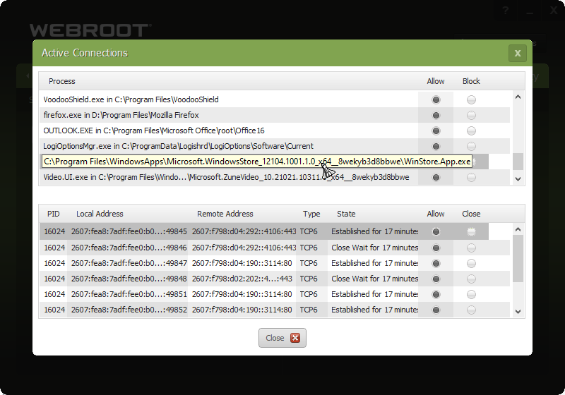Minimize the Webroot main window
The height and width of the screenshot is (395, 565).
[529, 11]
